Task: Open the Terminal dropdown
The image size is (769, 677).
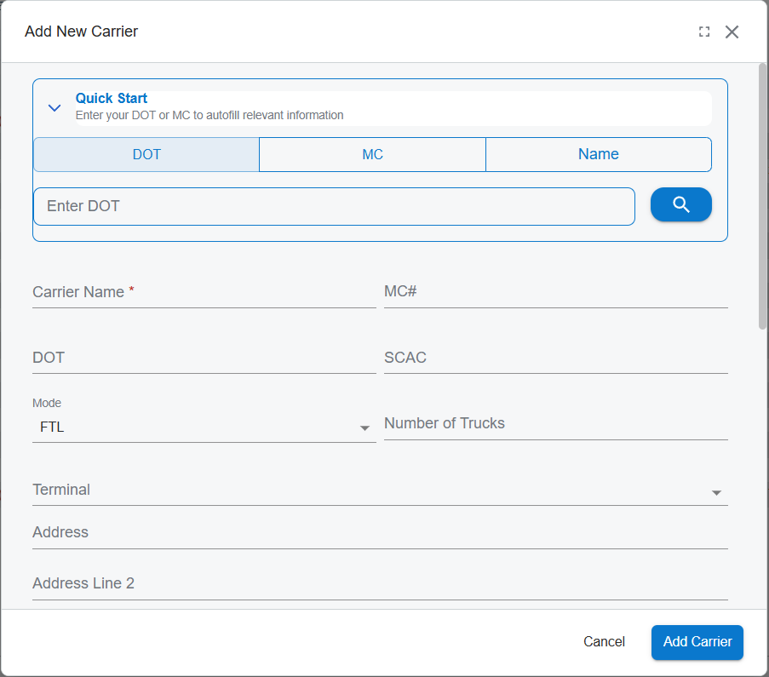Action: (380, 491)
